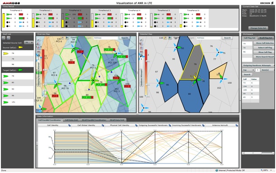The width and height of the screenshot is (276, 173).
Task: Click third left-side tool icon in Detailed Map
Action: click(x=141, y=48)
